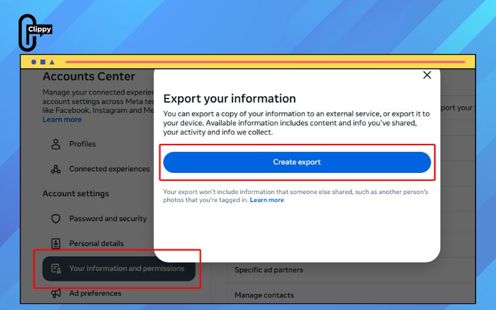The height and width of the screenshot is (310, 496).
Task: Click the Personal details ID card icon
Action: coord(56,243)
